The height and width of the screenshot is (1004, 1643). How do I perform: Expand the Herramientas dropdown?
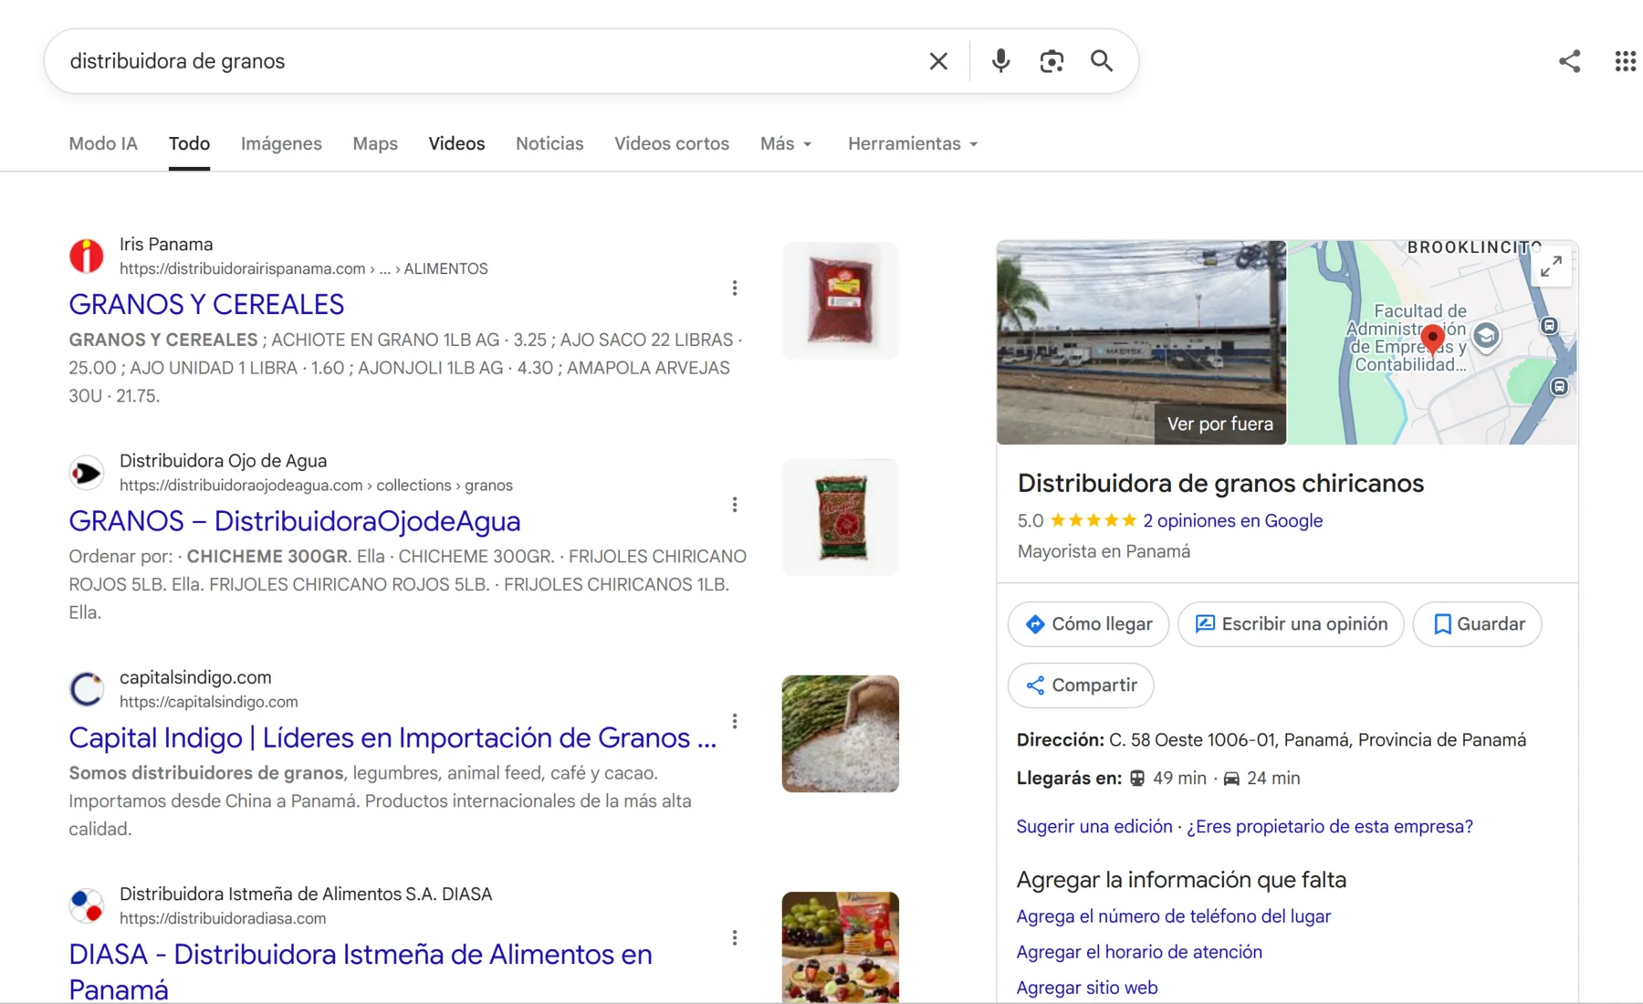coord(913,143)
